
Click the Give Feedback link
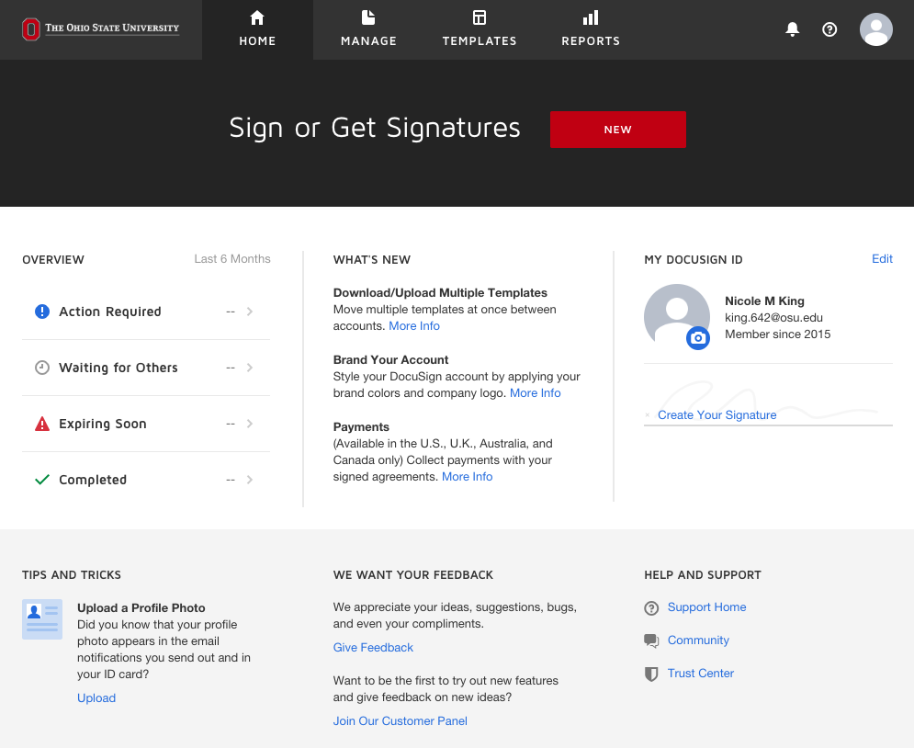click(373, 647)
